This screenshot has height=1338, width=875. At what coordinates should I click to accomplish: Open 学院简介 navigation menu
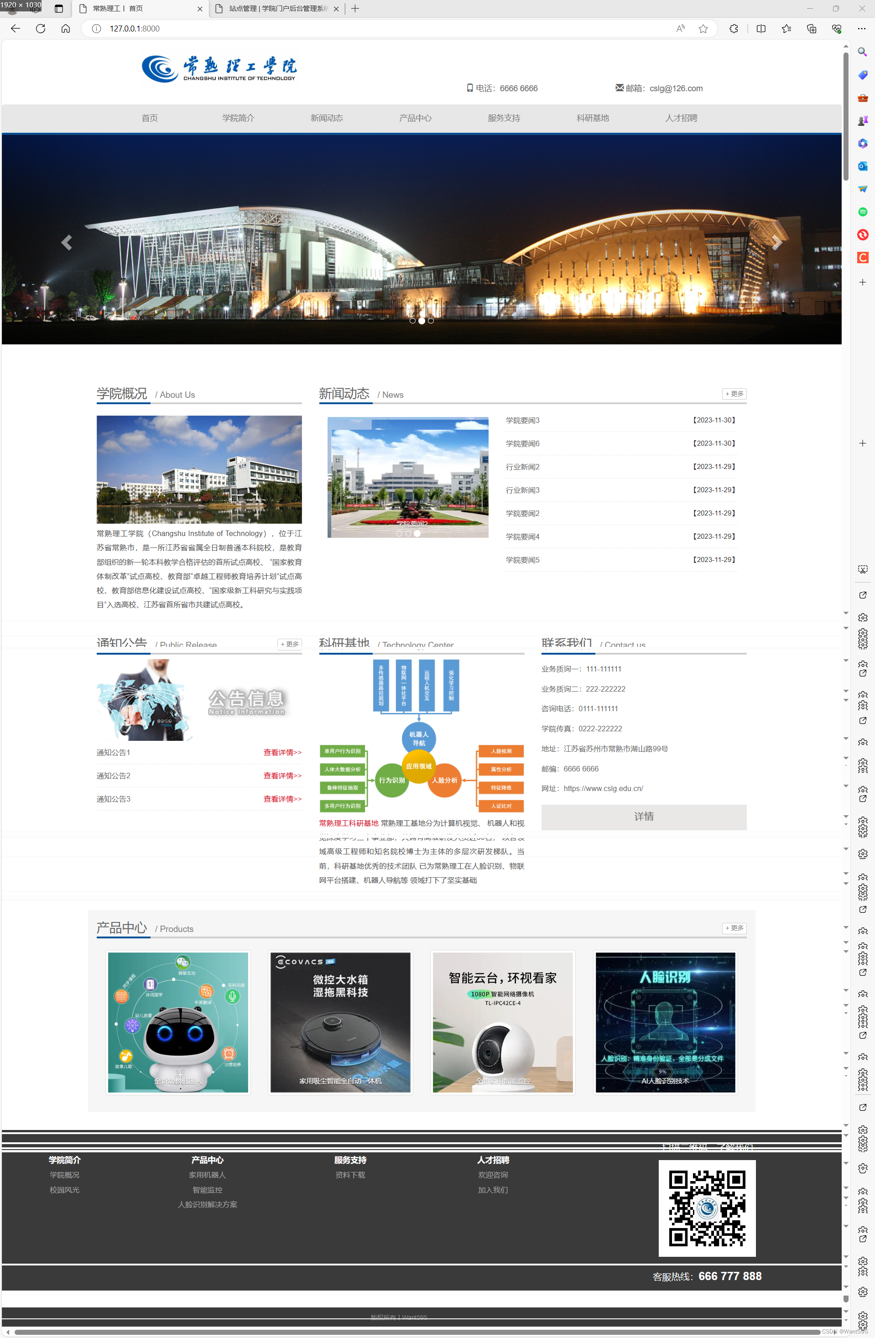pos(239,118)
